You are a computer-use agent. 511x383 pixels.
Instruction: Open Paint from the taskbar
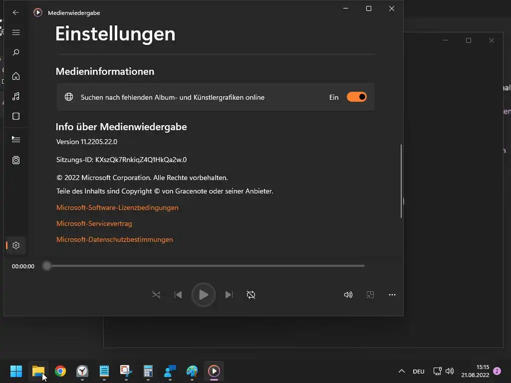(x=192, y=371)
